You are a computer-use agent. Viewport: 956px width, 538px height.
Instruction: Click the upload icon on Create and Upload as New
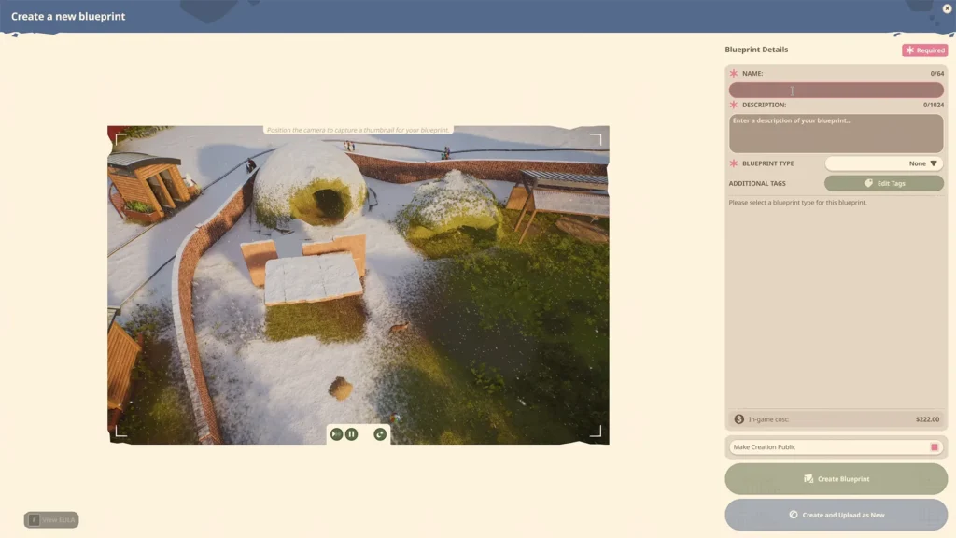794,515
